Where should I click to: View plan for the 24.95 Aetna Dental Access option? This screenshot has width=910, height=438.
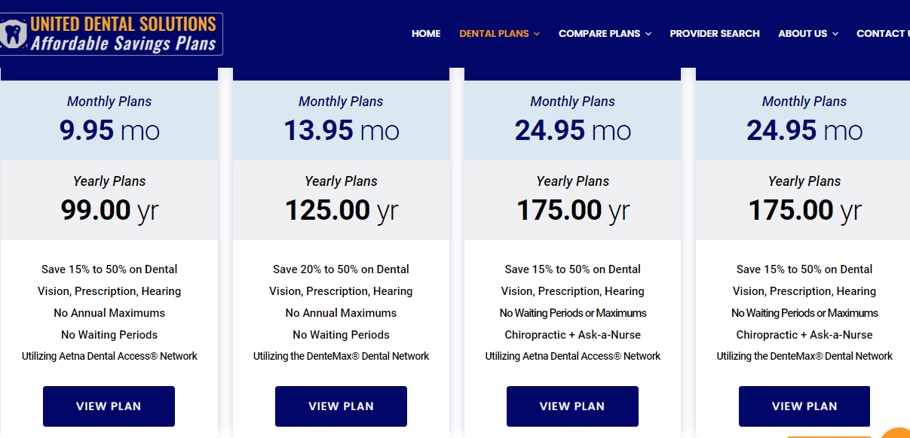(572, 406)
